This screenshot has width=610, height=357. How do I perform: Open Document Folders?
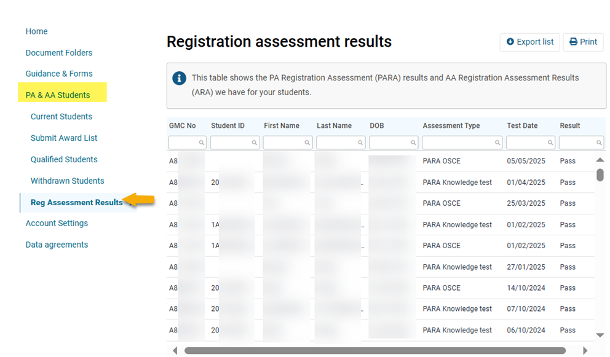point(59,53)
